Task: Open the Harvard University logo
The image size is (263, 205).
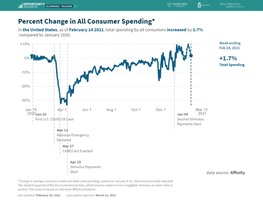Action: click(x=177, y=5)
